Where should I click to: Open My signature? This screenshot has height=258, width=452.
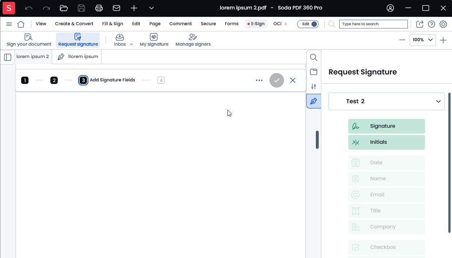click(154, 40)
